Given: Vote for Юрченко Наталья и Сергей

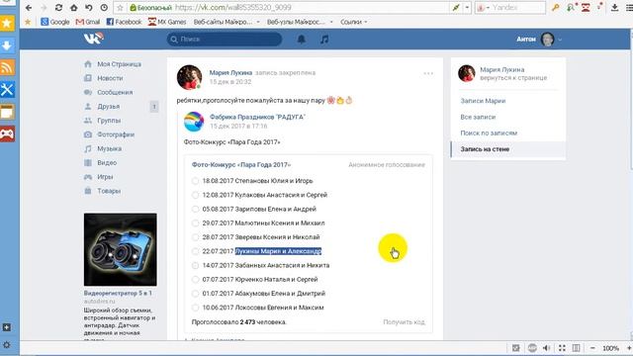Looking at the screenshot, I should [195, 279].
